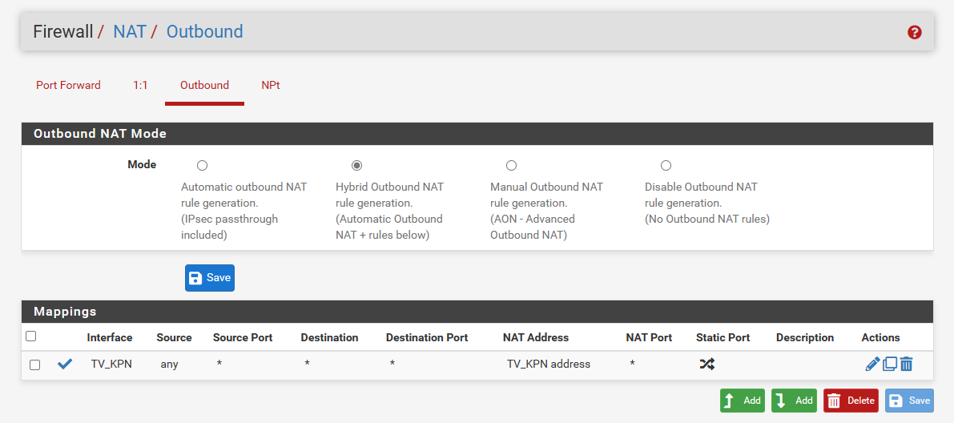Add mapping to end of list

(794, 401)
